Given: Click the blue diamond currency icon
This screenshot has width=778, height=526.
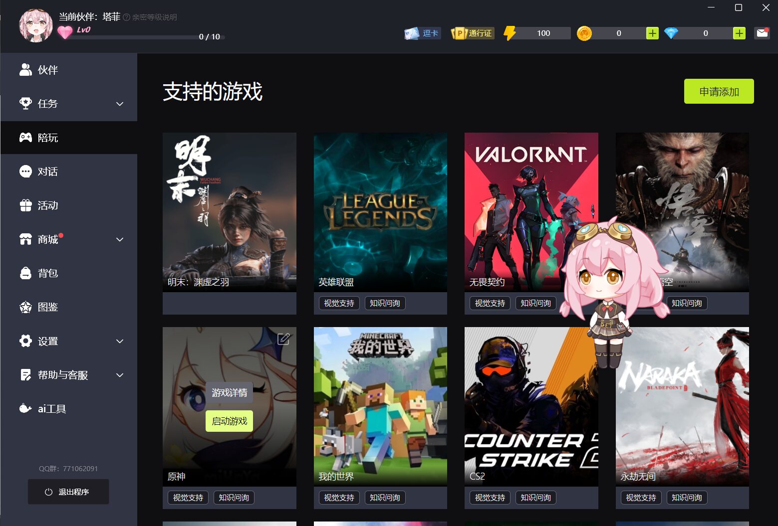Looking at the screenshot, I should (671, 33).
